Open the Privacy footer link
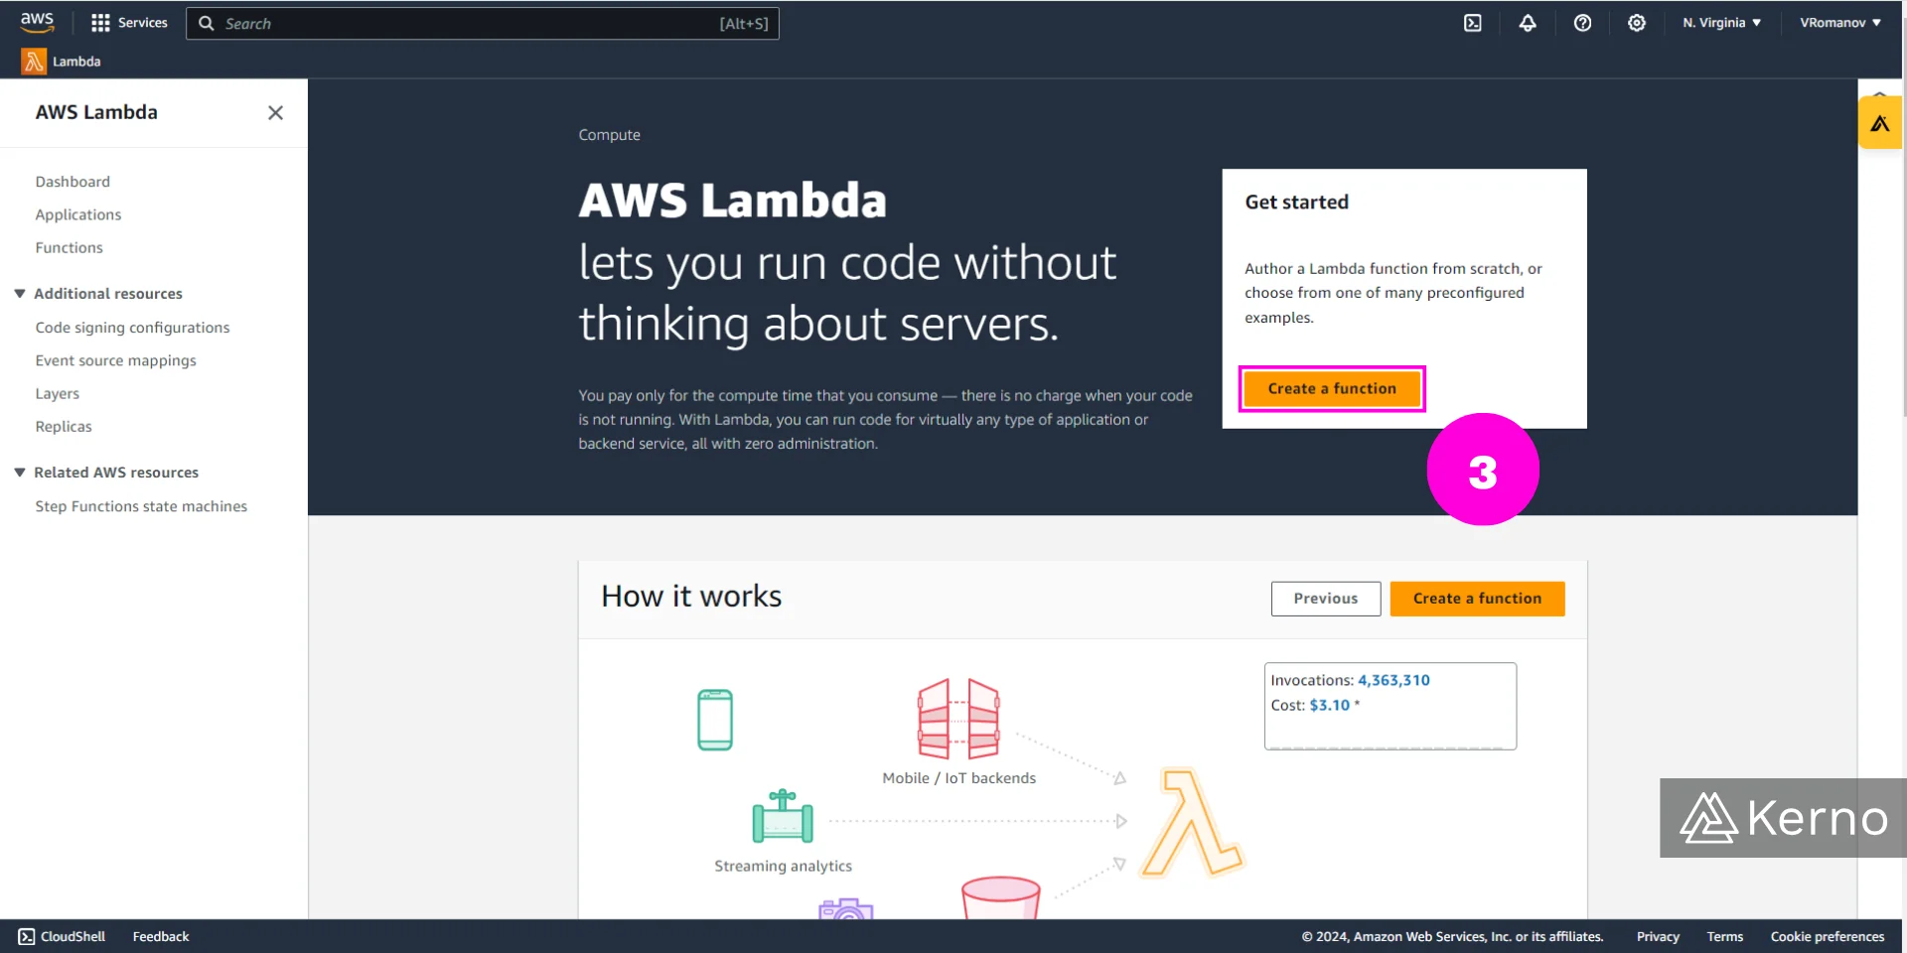1907x953 pixels. click(1658, 936)
